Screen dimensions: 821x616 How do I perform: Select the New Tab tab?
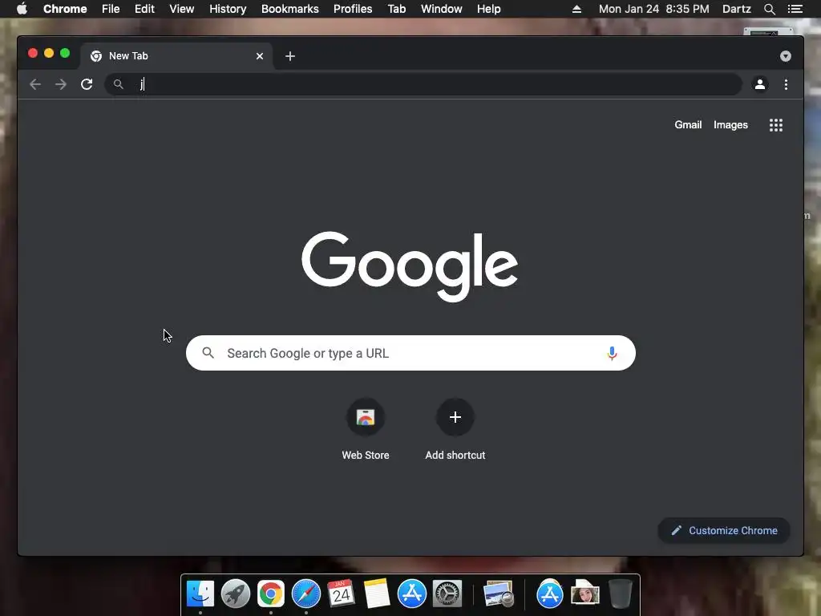pos(177,56)
